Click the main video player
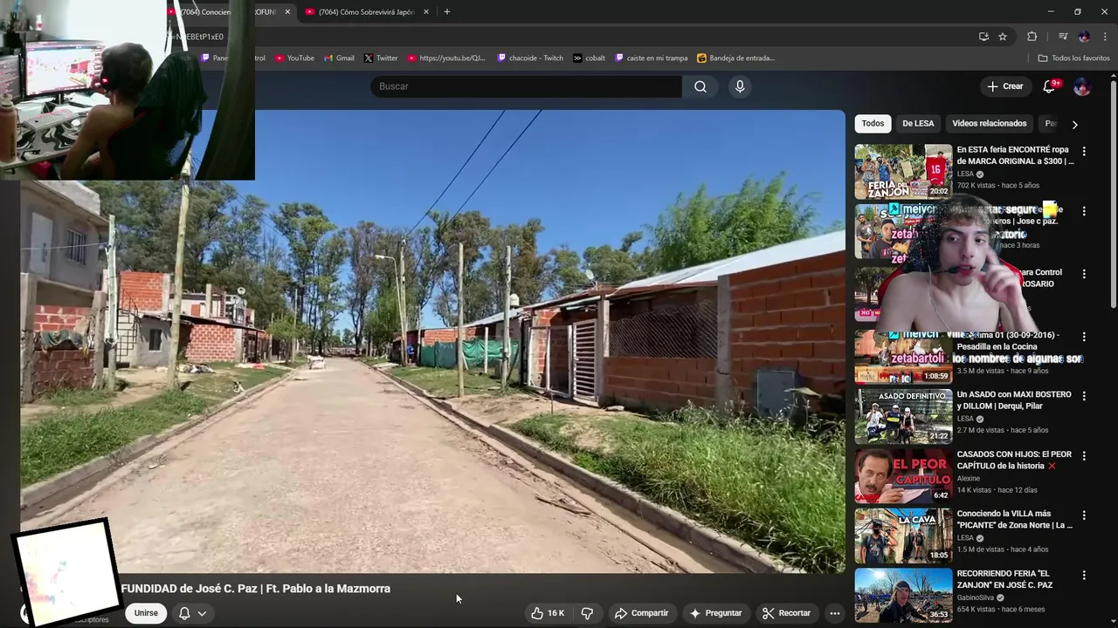1118x628 pixels. (432, 341)
